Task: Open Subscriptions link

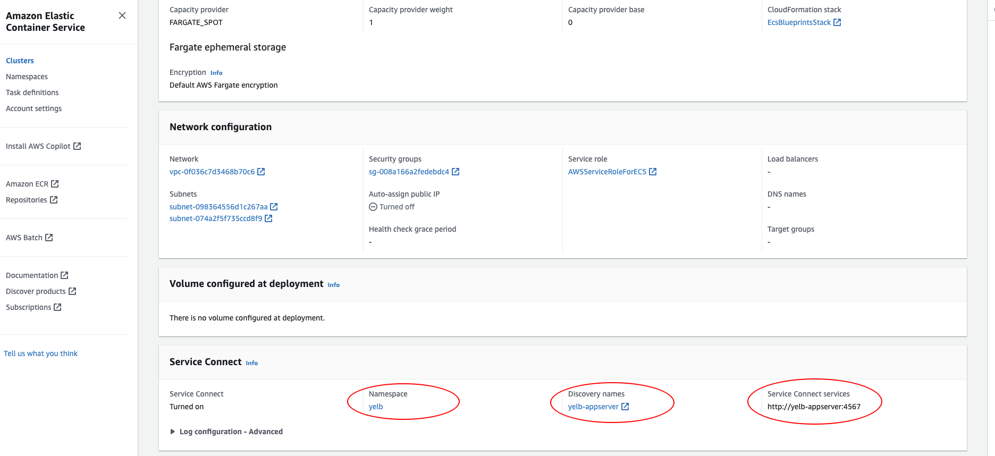Action: pos(29,307)
